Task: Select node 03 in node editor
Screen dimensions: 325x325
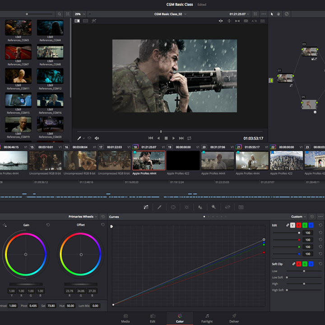Action: [x=310, y=51]
